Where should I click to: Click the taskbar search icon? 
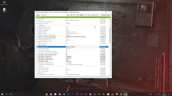[x=6, y=94]
